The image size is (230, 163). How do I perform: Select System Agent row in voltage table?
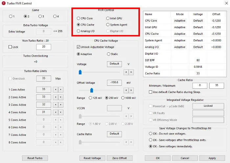coord(185,40)
